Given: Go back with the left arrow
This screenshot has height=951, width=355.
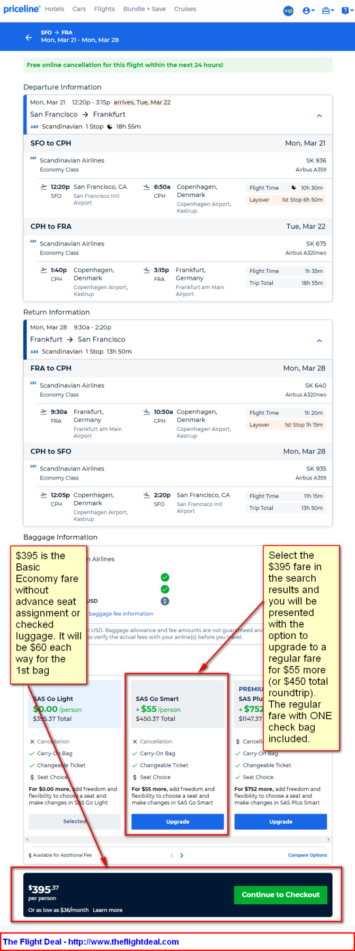Looking at the screenshot, I should (x=29, y=37).
